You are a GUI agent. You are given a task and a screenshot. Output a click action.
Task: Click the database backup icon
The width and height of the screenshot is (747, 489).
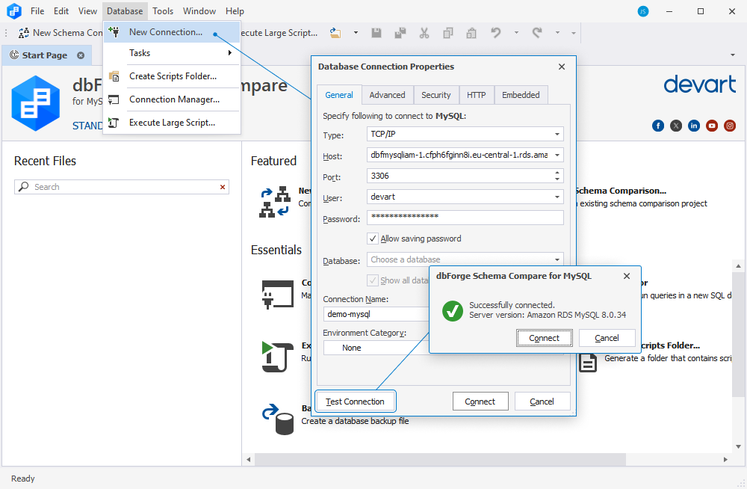coord(278,419)
